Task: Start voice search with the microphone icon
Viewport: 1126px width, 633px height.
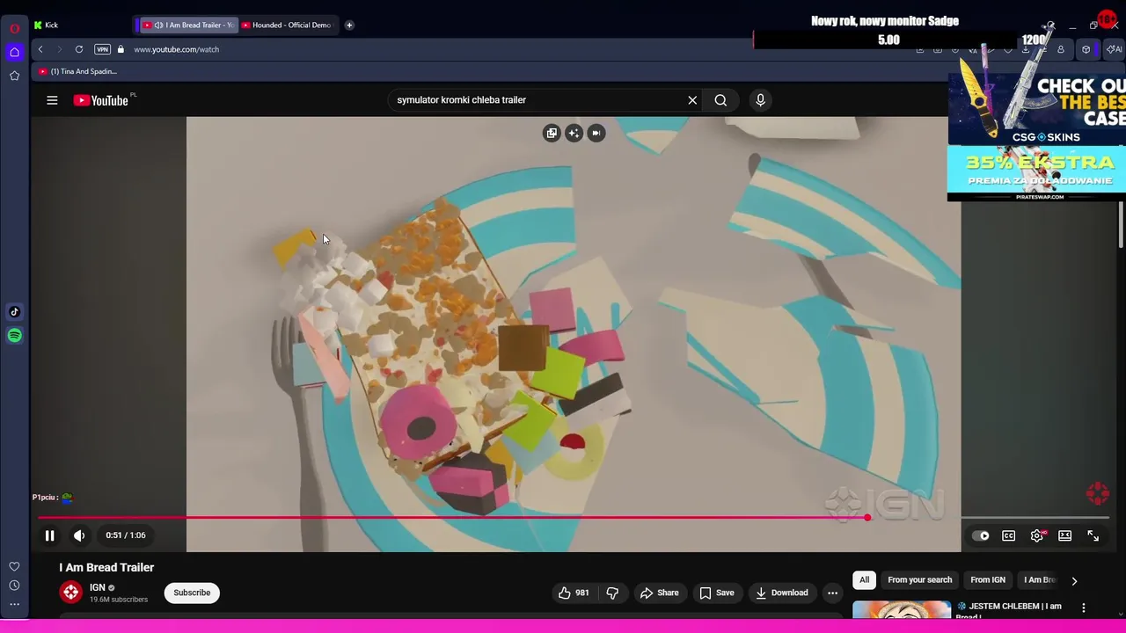Action: click(x=761, y=100)
